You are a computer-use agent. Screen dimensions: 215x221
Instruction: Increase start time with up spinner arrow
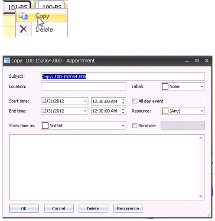(x=123, y=99)
